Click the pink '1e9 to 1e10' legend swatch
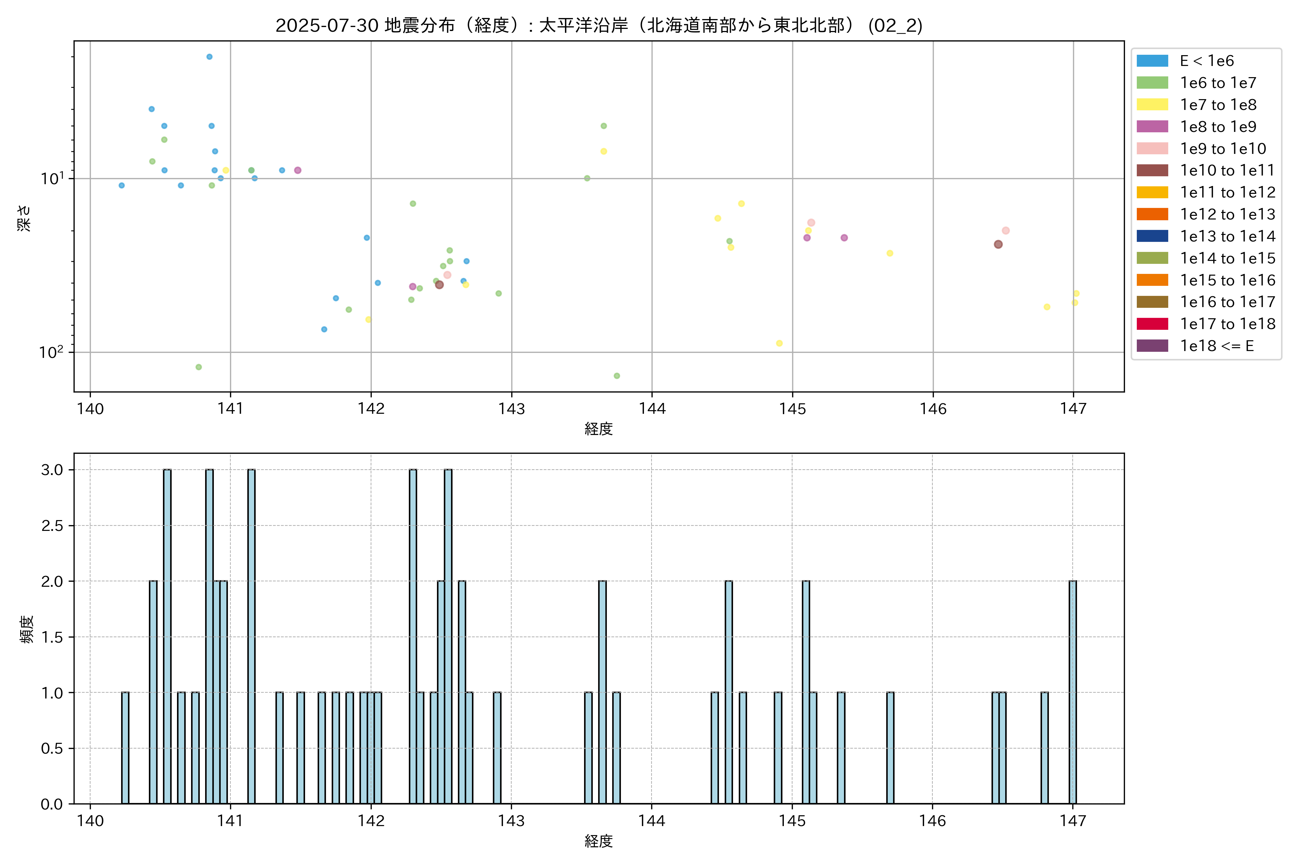The image size is (1298, 865). pos(1152,148)
